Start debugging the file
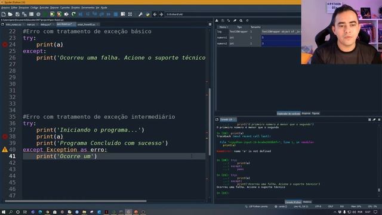 [81, 14]
